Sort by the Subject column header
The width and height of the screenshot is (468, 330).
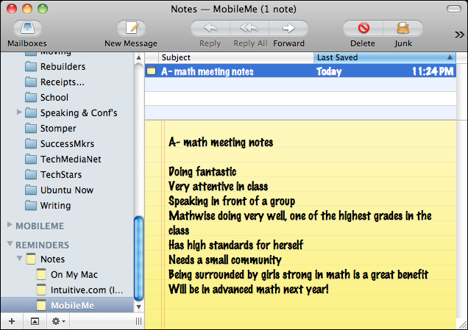coord(236,57)
